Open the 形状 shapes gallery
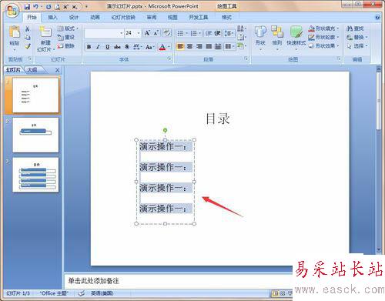 coord(260,38)
